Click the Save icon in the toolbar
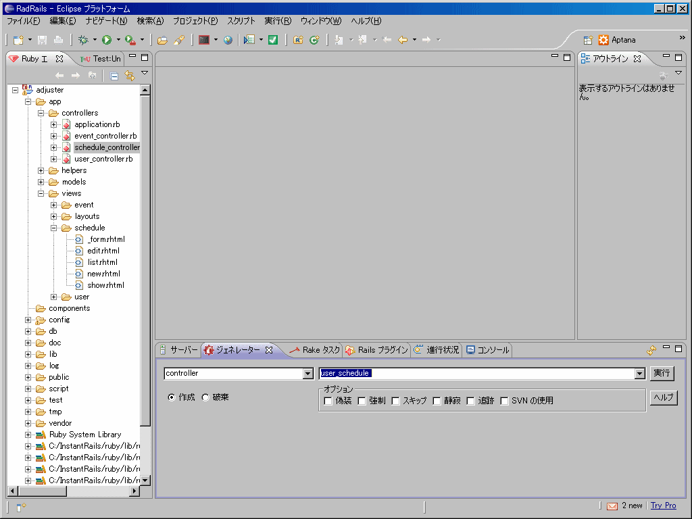This screenshot has width=692, height=519. coord(42,40)
